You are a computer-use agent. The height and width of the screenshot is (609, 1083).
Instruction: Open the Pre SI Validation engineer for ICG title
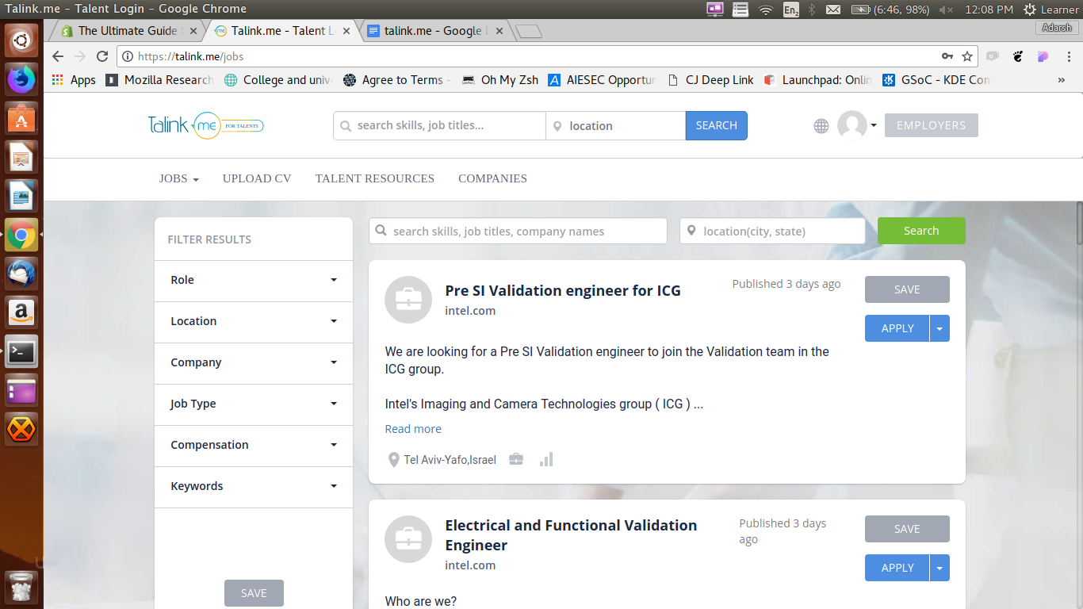click(563, 290)
